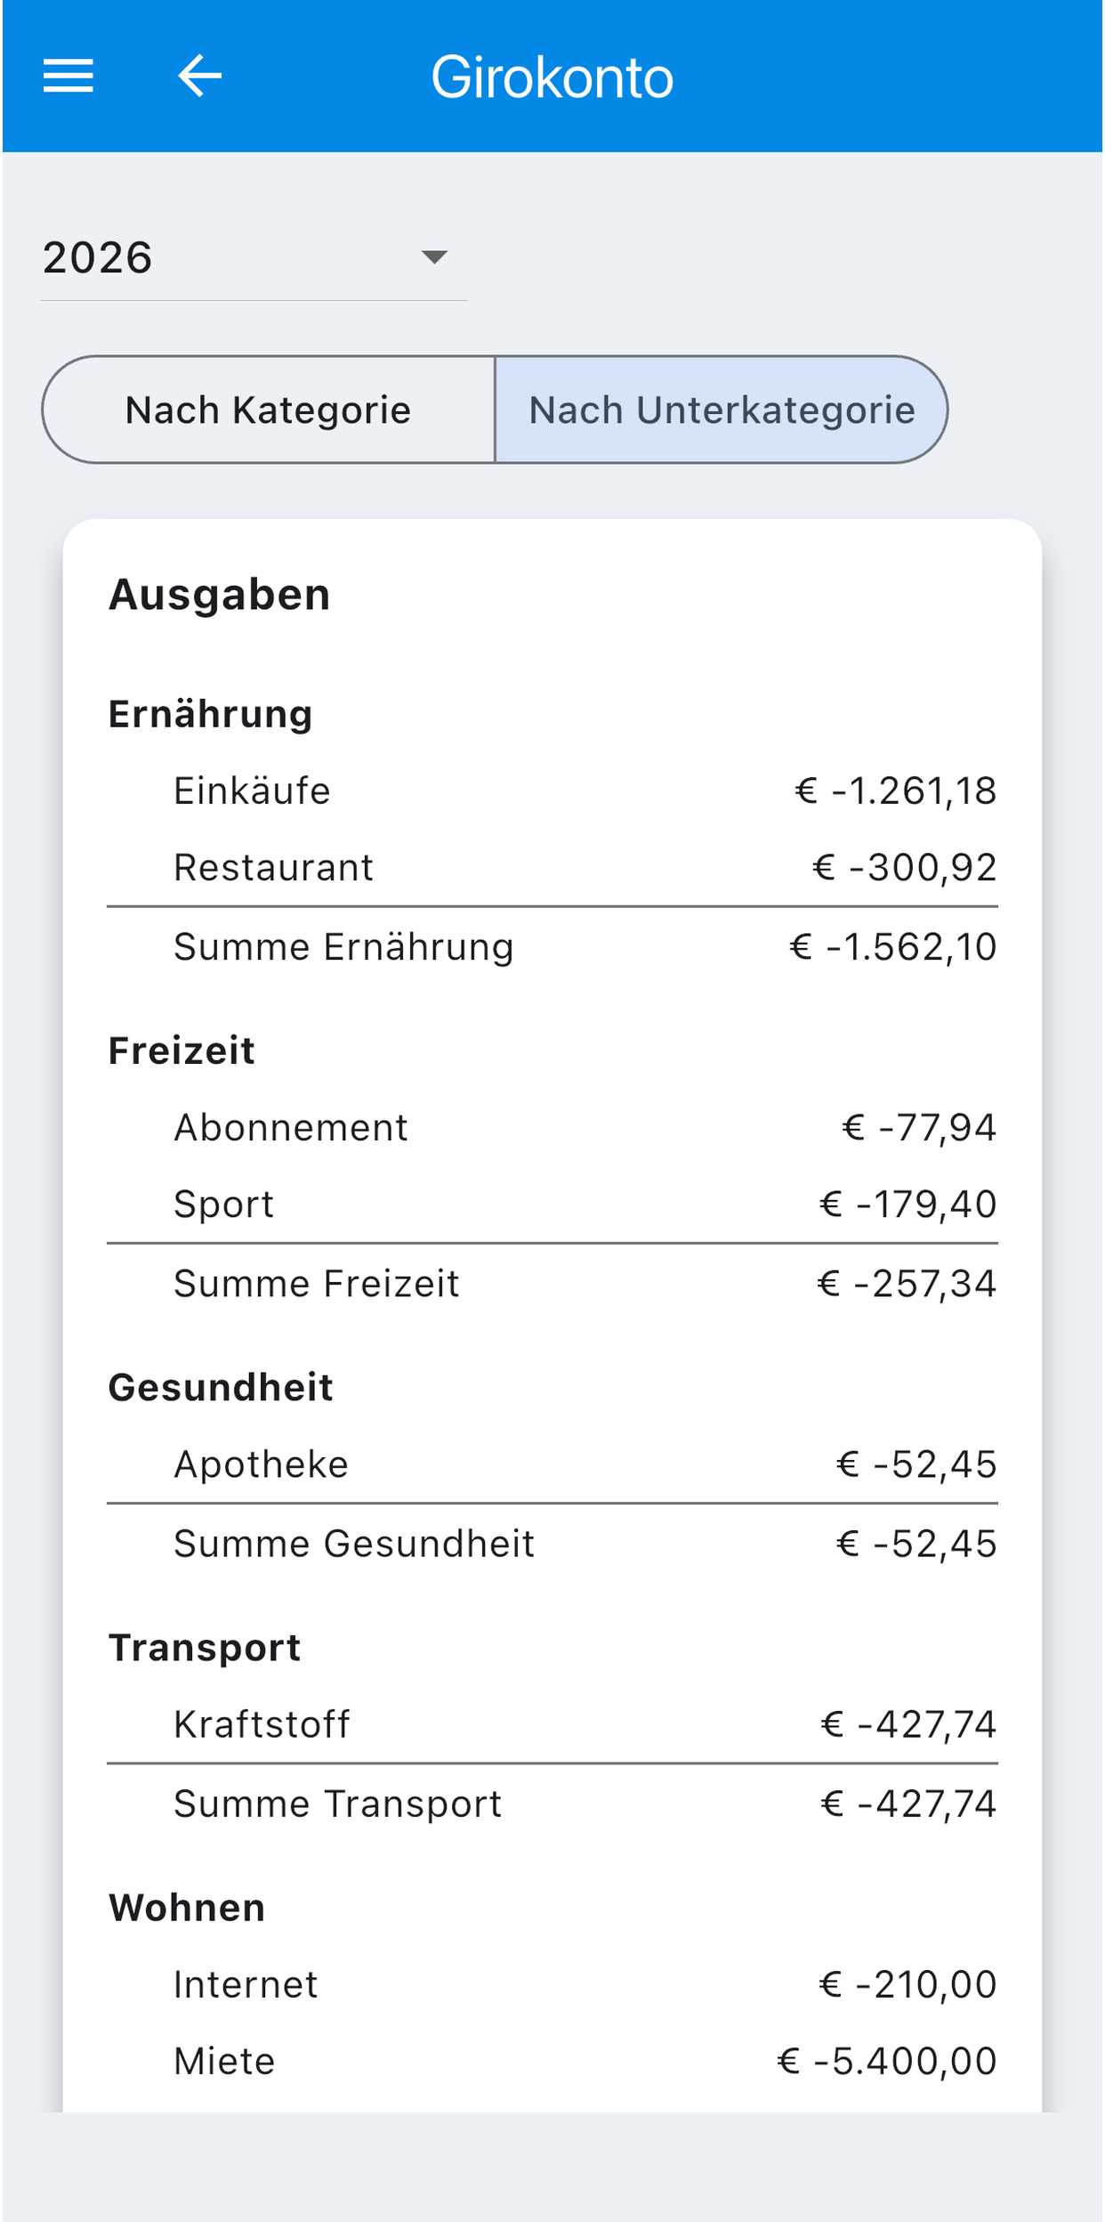Select the Sport expense row
The image size is (1105, 2222).
click(552, 1204)
